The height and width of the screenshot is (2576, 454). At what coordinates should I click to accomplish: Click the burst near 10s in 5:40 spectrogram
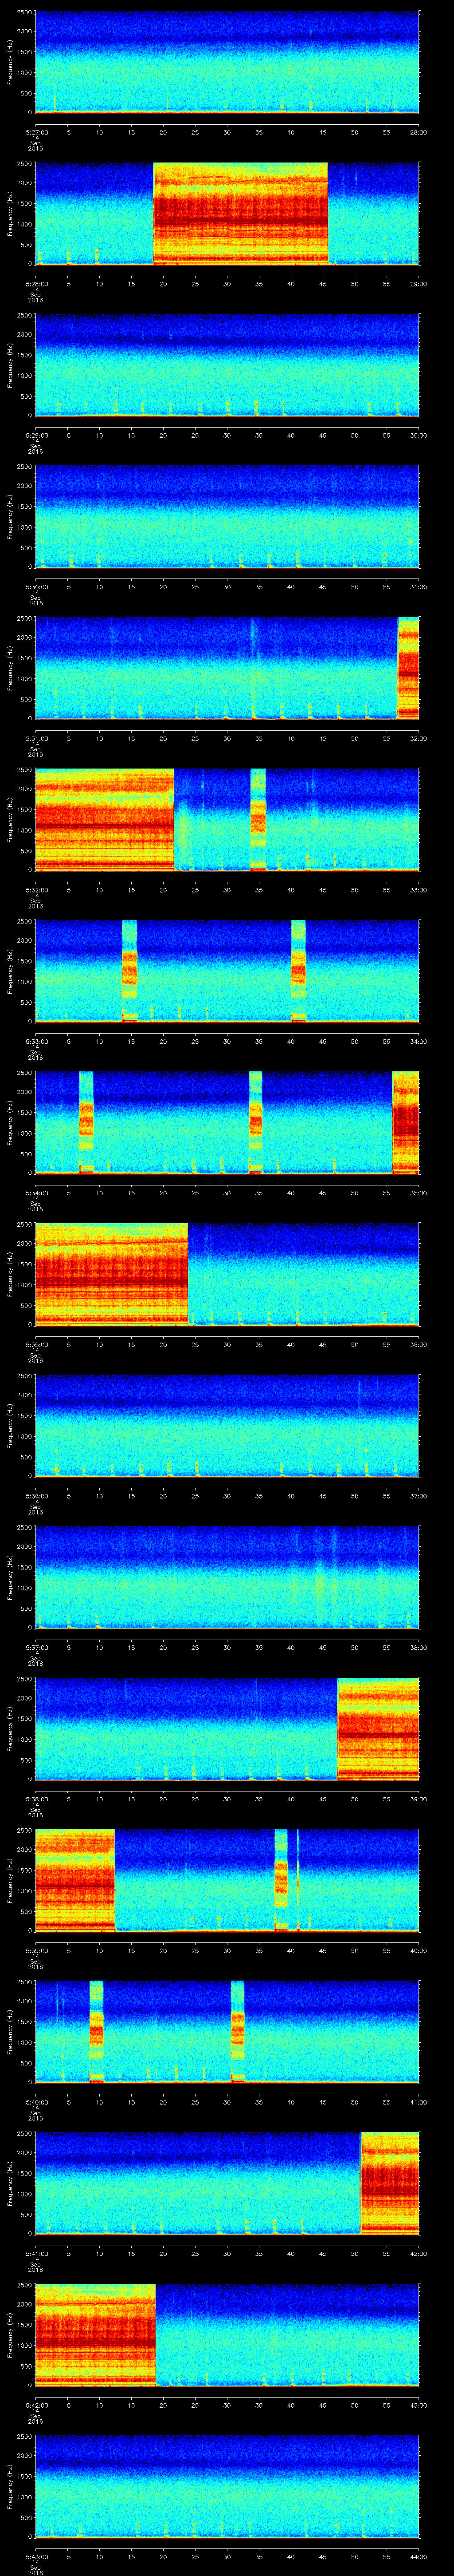pyautogui.click(x=96, y=2031)
